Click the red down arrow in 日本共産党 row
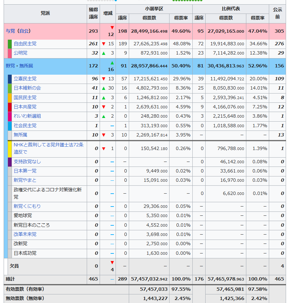294x303 pixels. tap(104, 107)
